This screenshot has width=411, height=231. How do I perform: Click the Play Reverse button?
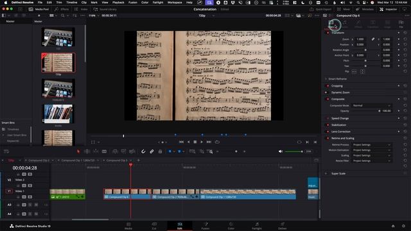point(188,142)
